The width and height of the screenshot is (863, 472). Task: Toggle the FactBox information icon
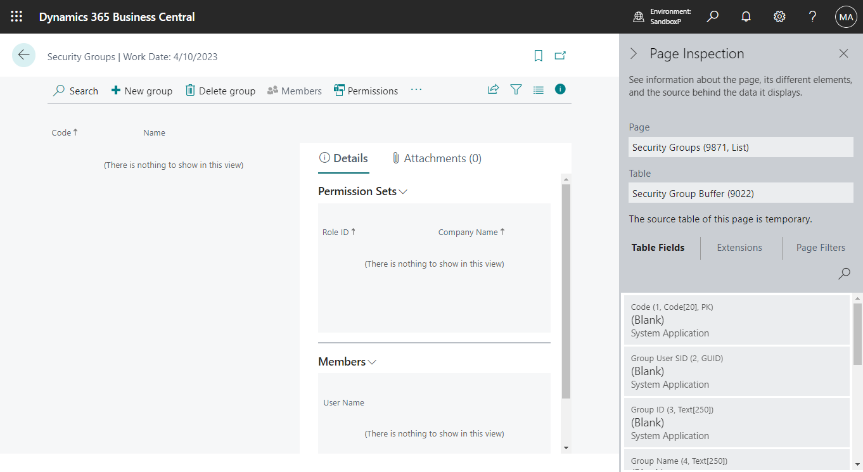[560, 89]
